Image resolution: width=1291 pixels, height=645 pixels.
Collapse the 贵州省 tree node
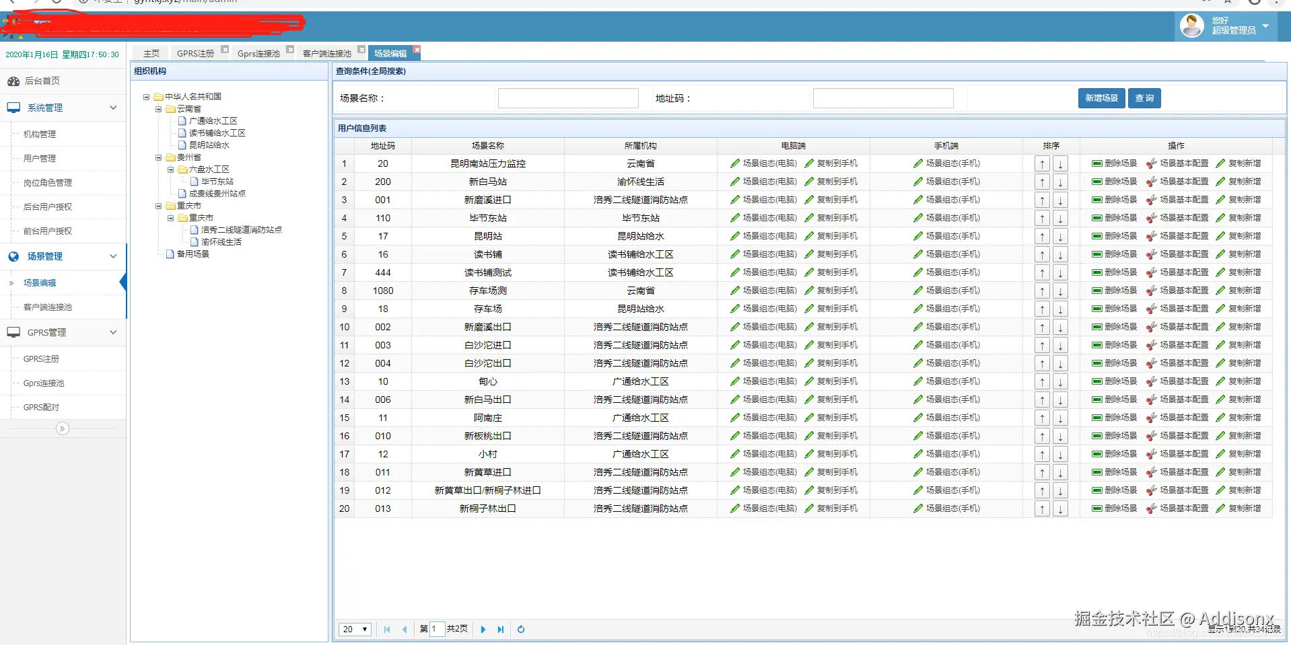point(159,157)
